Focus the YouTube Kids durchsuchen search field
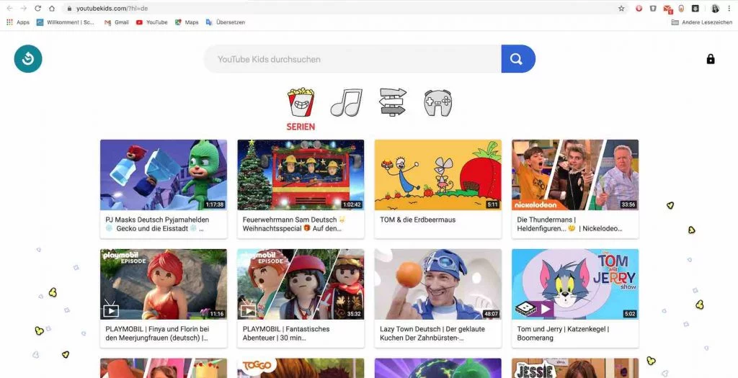 352,59
